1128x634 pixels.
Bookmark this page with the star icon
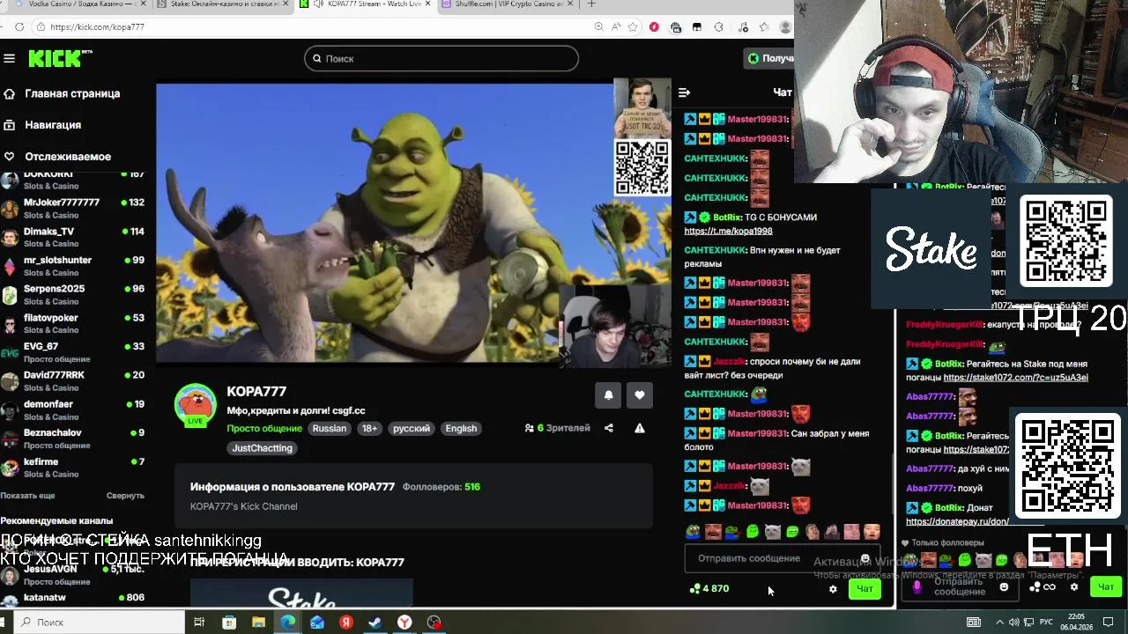[x=633, y=26]
